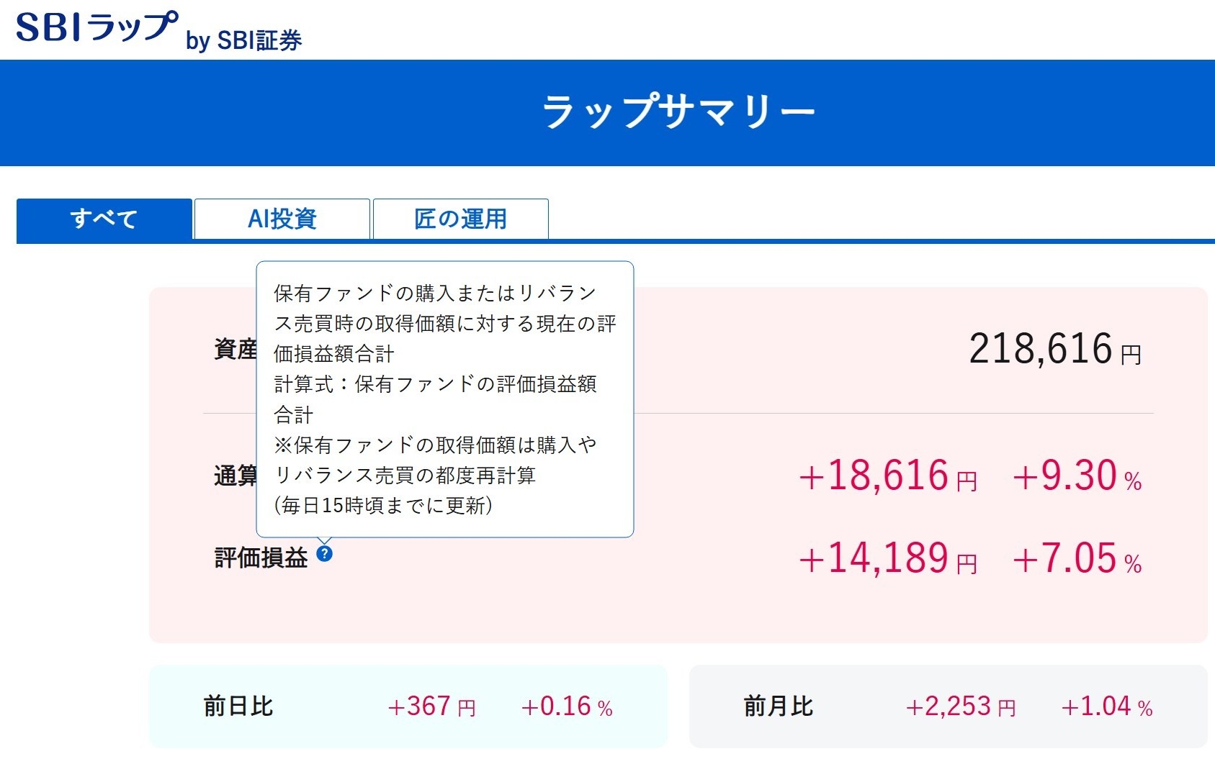
Task: Select the すべて tab
Action: point(104,219)
